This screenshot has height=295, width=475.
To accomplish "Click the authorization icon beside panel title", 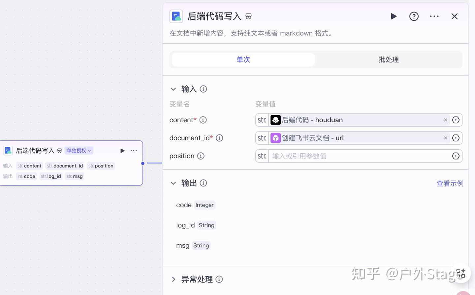I will (249, 16).
